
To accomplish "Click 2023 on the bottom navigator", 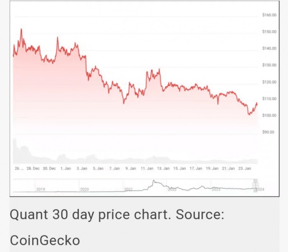I will point(216,189).
